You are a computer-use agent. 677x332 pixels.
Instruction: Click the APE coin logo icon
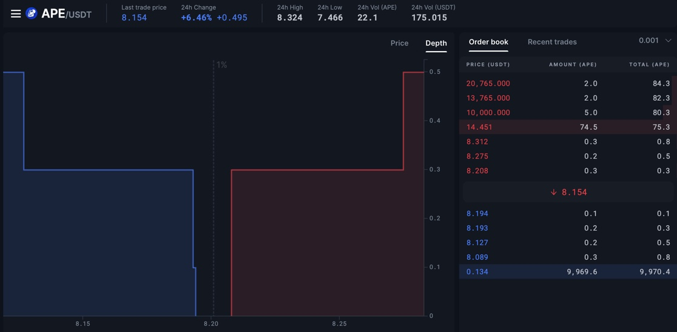(x=32, y=13)
